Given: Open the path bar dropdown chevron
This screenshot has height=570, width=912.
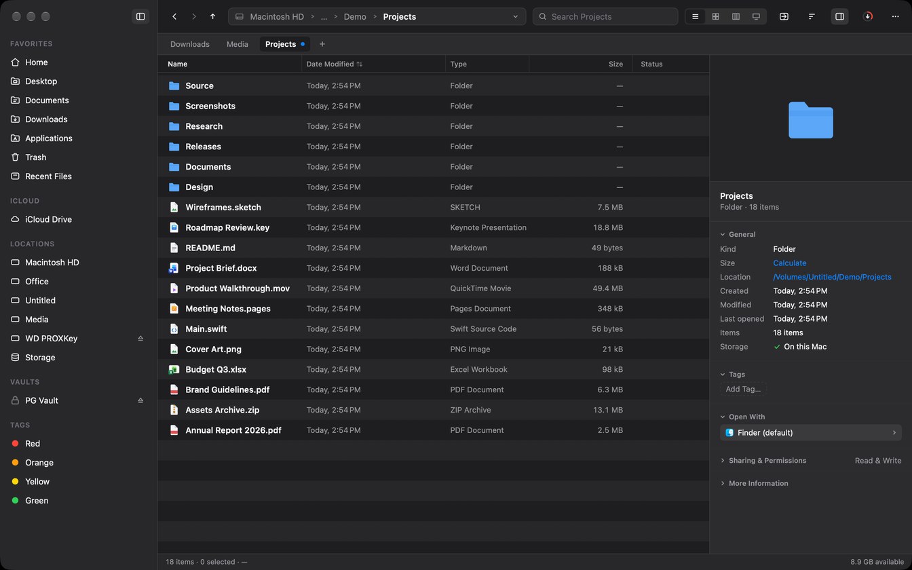Looking at the screenshot, I should click(516, 16).
